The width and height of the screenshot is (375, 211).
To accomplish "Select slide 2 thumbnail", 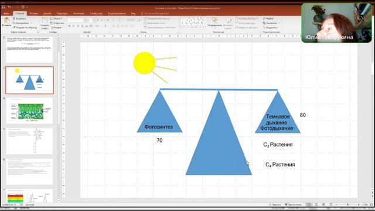I will (29, 49).
